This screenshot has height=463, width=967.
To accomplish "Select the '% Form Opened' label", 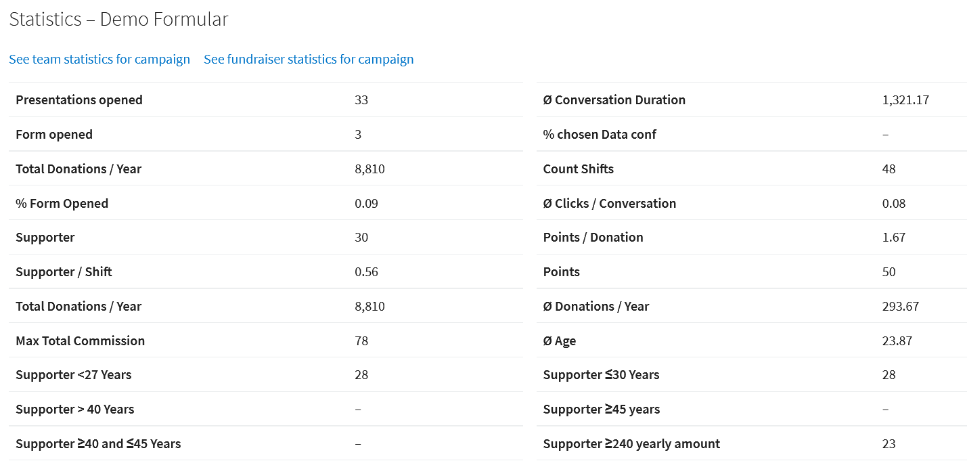I will pos(62,203).
